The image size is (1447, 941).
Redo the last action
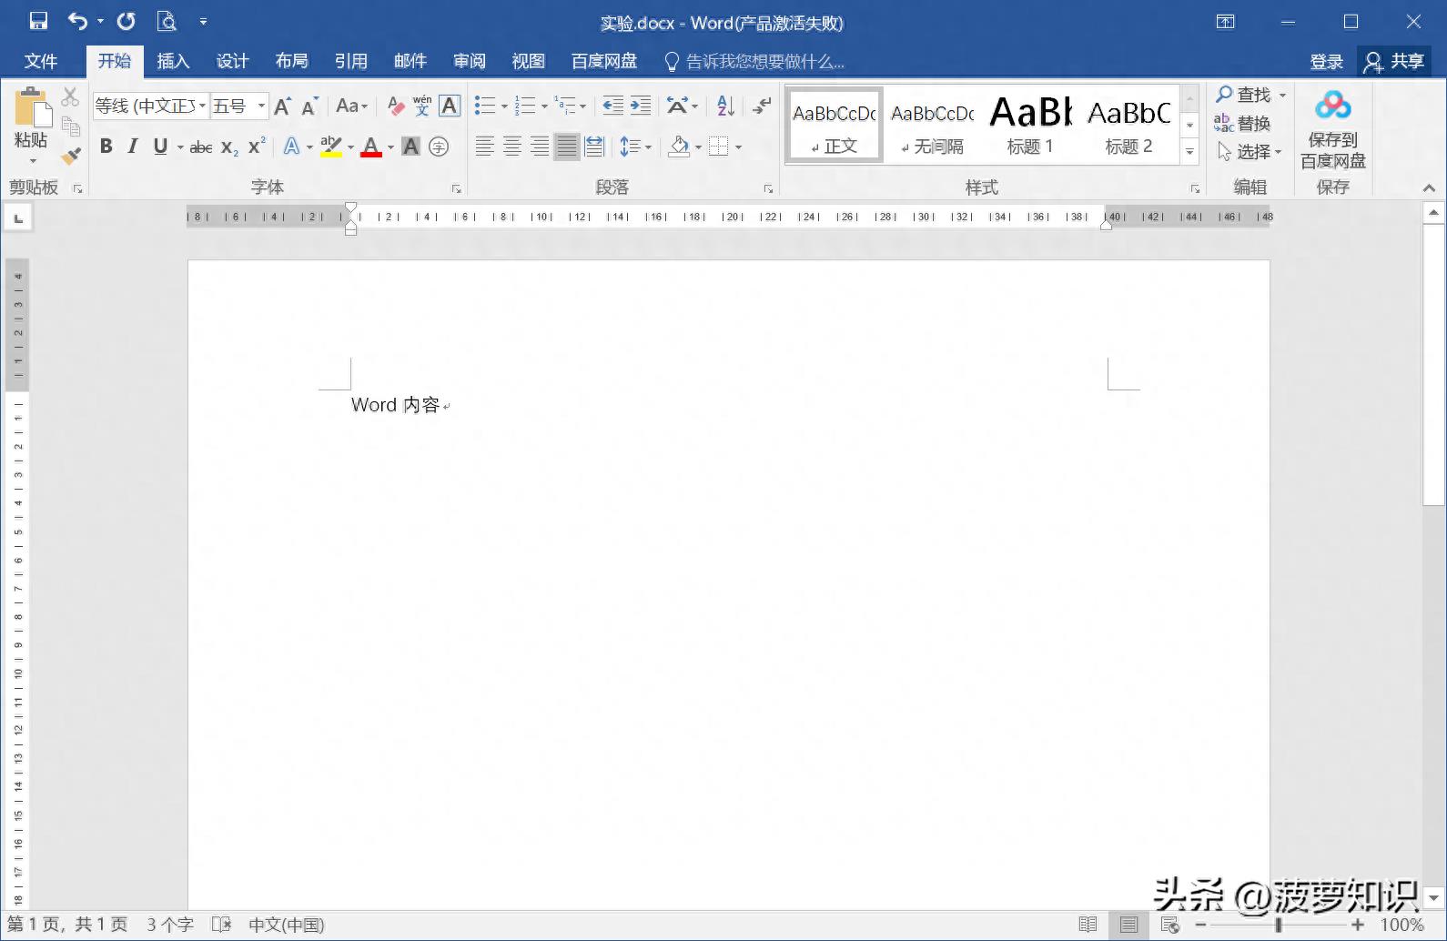coord(126,21)
